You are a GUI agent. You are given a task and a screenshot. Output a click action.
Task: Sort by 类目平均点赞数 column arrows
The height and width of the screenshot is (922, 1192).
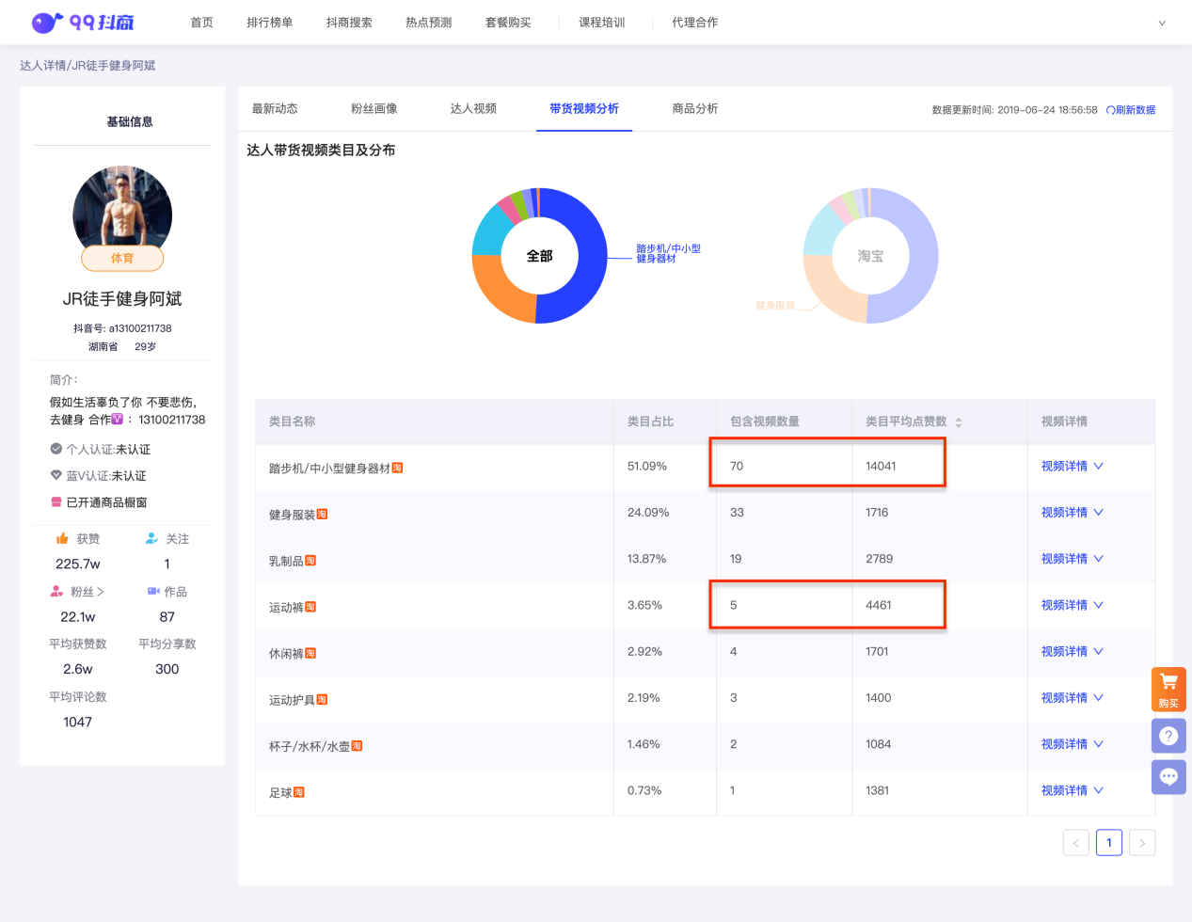pyautogui.click(x=958, y=422)
